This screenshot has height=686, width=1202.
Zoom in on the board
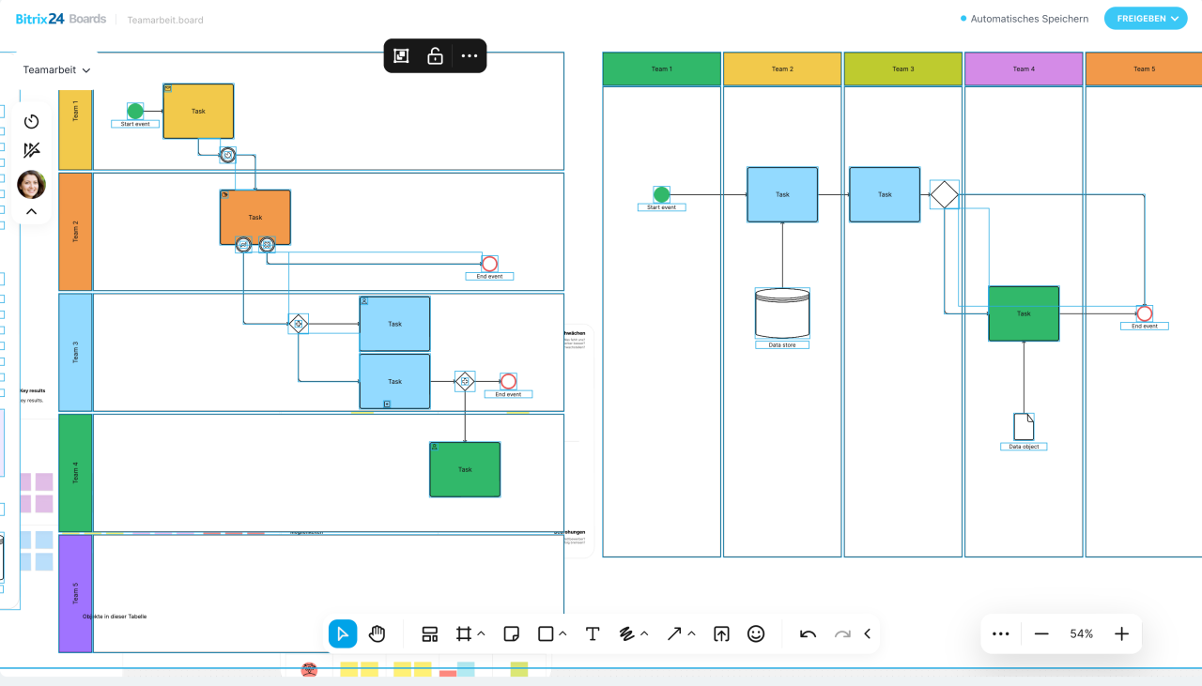(x=1121, y=633)
